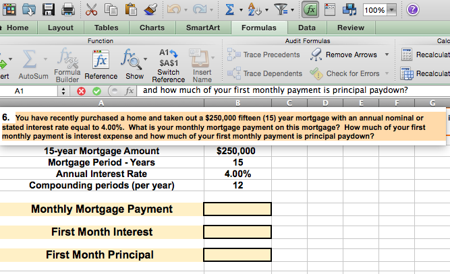Expand the sort options dropdown arrow

(x=266, y=10)
